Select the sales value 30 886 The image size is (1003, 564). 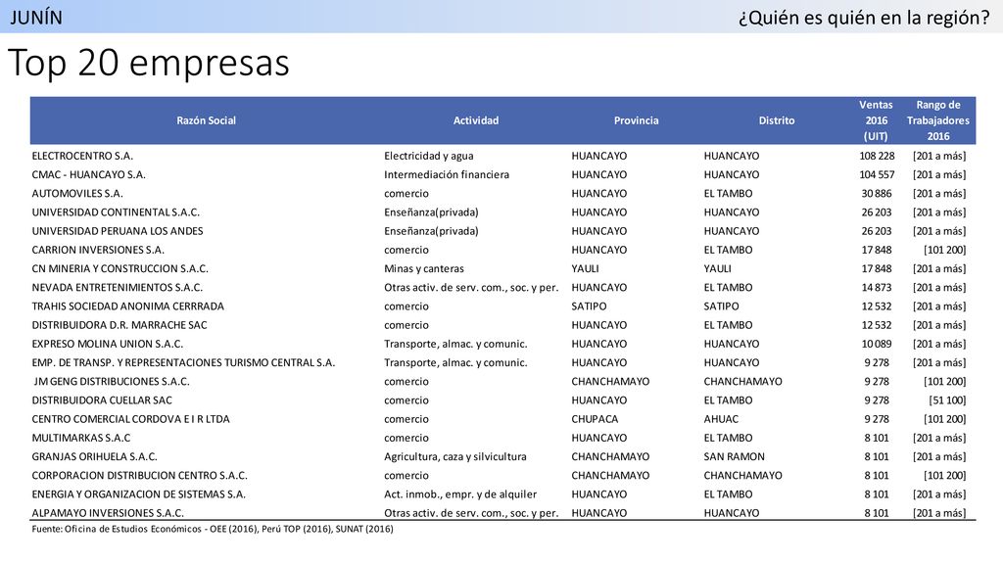coord(877,193)
